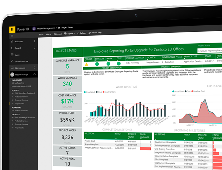Open more options for 02 - Resource Overview report
This screenshot has height=170, width=222.
click(x=36, y=100)
